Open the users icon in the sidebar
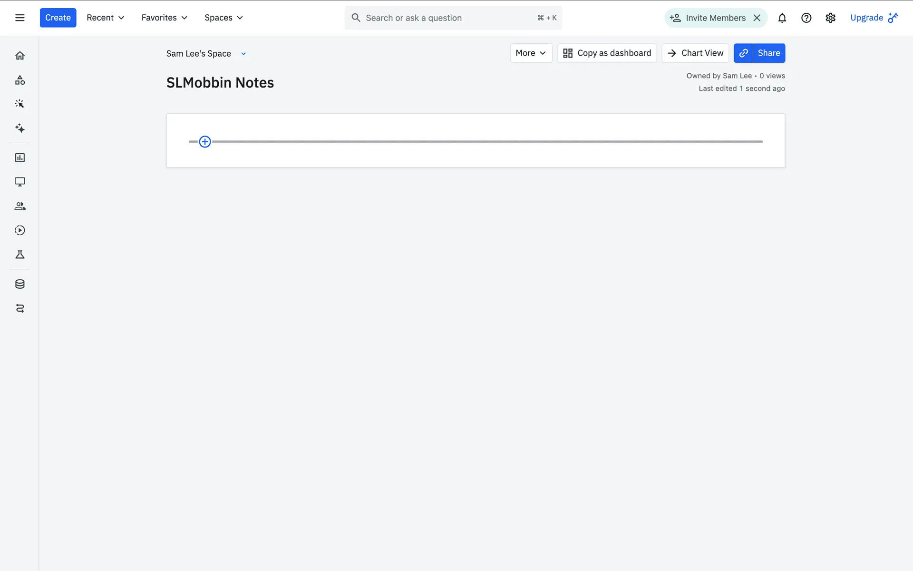Image resolution: width=913 pixels, height=571 pixels. pyautogui.click(x=19, y=207)
